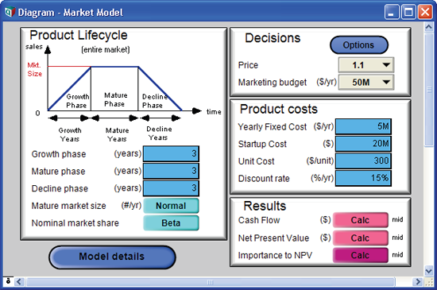
Task: Click the vertical scrollbar up arrow
Action: 428,27
